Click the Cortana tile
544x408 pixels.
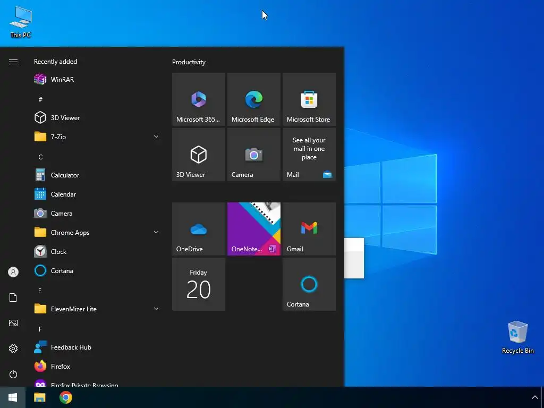pos(309,284)
